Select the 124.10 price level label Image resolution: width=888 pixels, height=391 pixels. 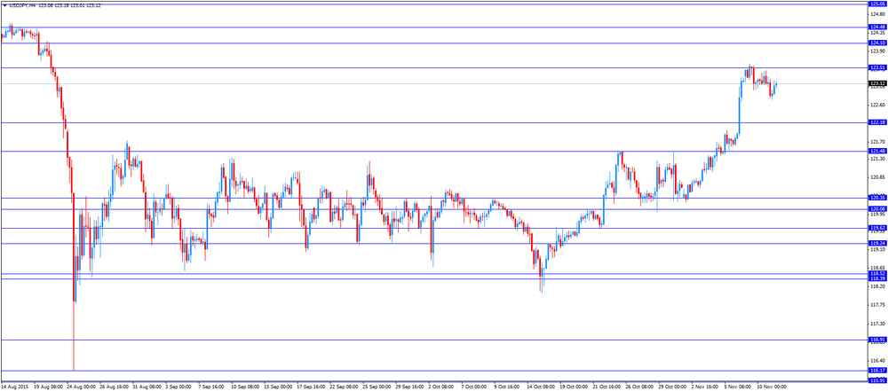[x=877, y=43]
